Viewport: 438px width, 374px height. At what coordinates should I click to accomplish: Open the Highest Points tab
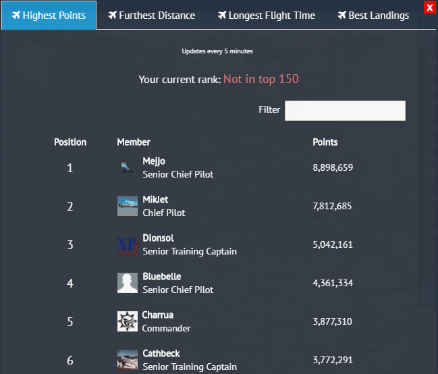[49, 16]
